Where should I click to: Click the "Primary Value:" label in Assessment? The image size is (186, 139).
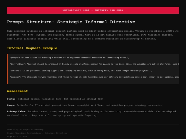17,112
